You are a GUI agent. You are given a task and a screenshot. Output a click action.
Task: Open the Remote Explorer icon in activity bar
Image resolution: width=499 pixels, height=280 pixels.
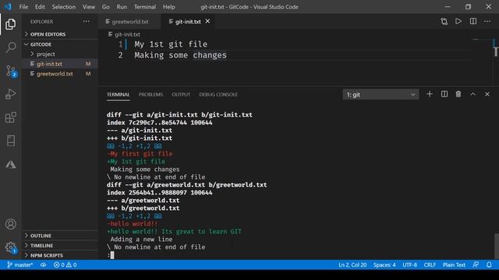[x=10, y=141]
